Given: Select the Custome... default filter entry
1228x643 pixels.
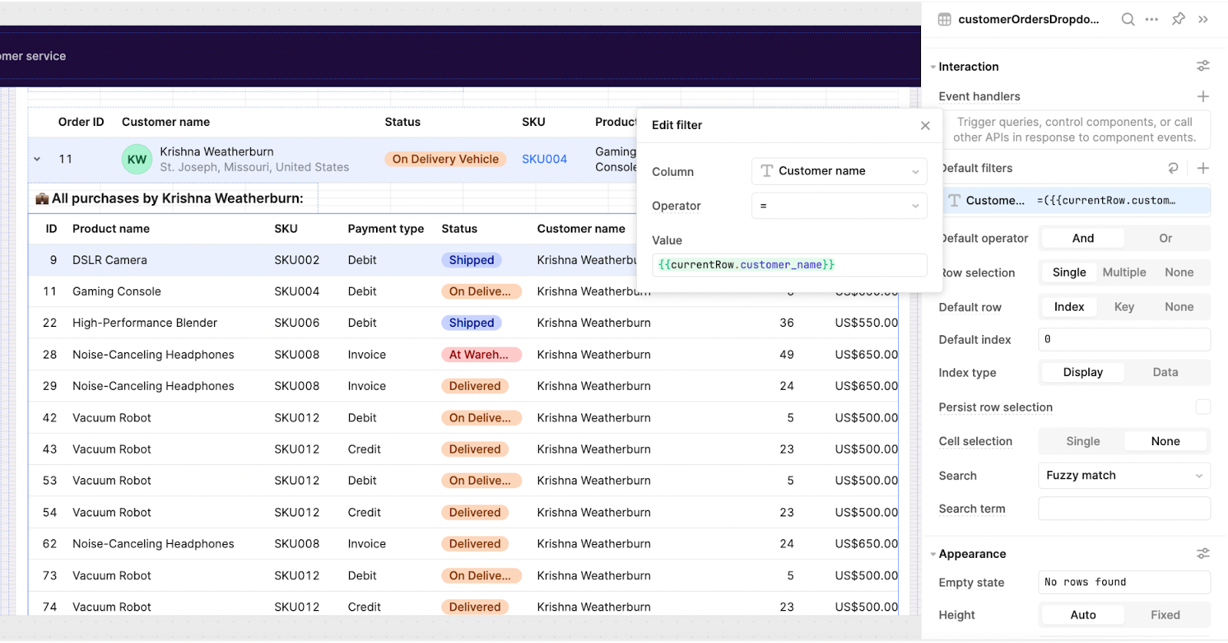Looking at the screenshot, I should tap(1077, 200).
